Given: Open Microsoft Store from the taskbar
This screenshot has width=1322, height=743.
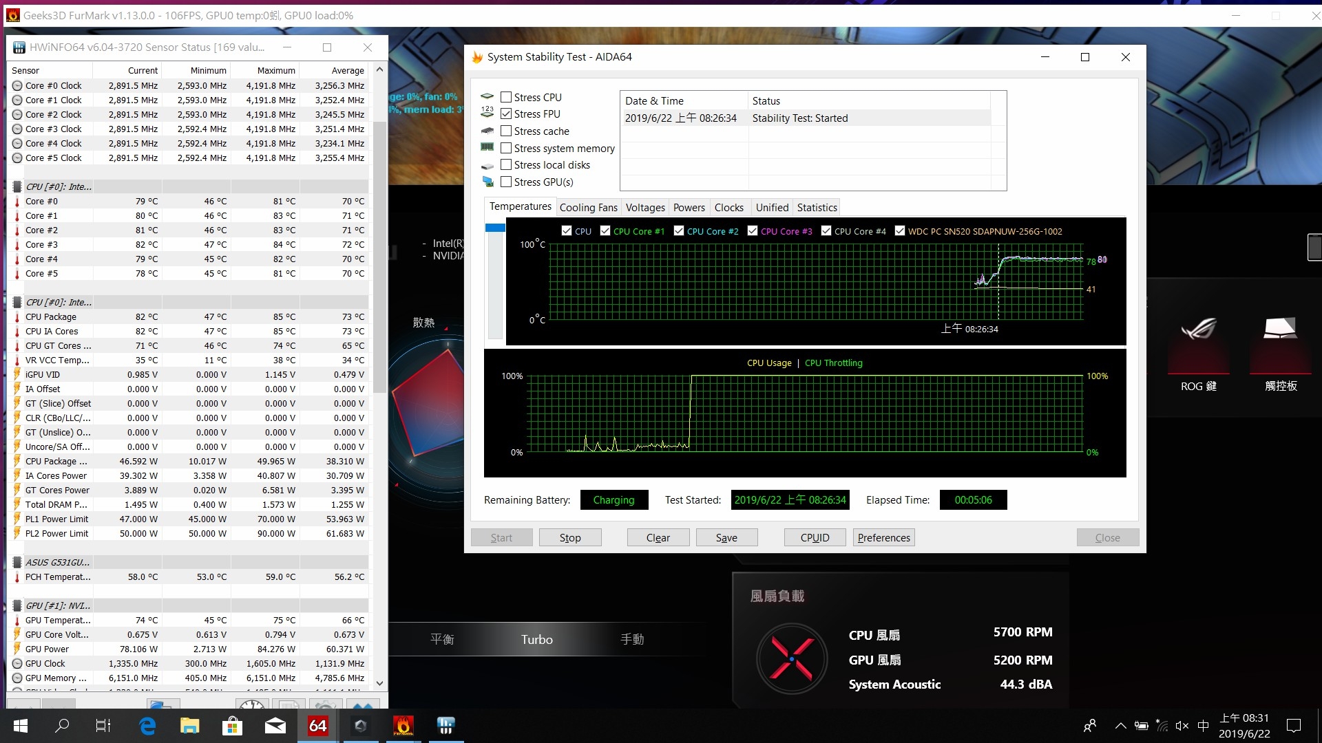Looking at the screenshot, I should [232, 726].
